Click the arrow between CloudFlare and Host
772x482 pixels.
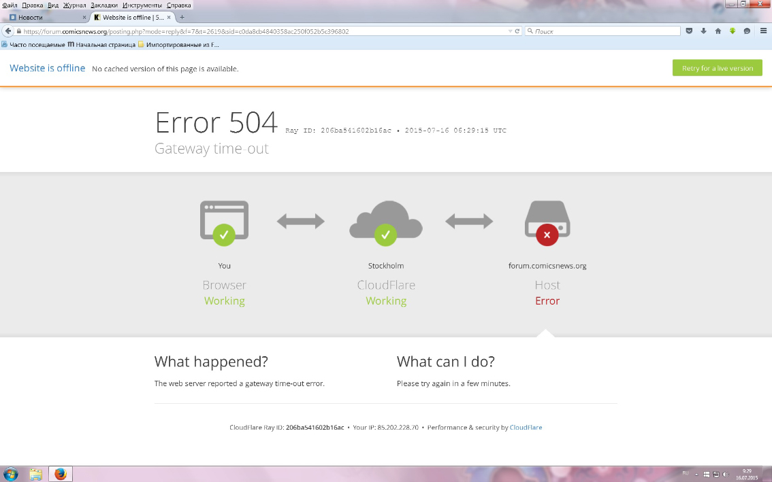click(x=468, y=222)
